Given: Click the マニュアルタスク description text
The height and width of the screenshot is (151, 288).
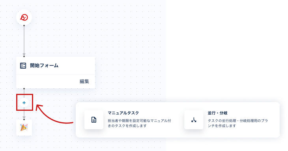Looking at the screenshot, I should [139, 123].
